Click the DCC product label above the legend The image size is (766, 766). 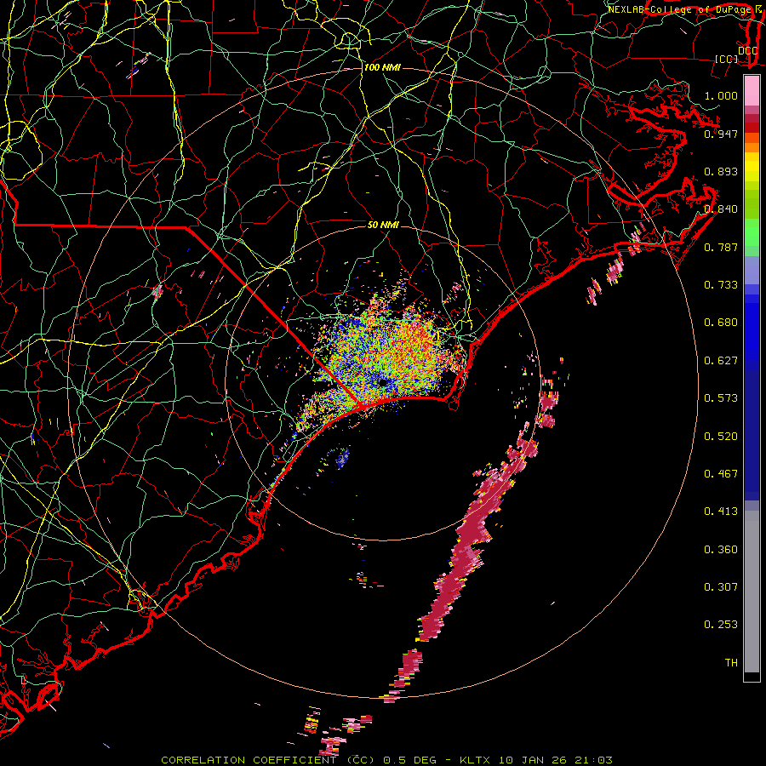click(747, 50)
